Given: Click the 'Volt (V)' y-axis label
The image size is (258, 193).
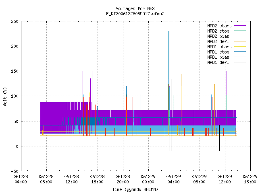Looking at the screenshot, I should (5, 96).
